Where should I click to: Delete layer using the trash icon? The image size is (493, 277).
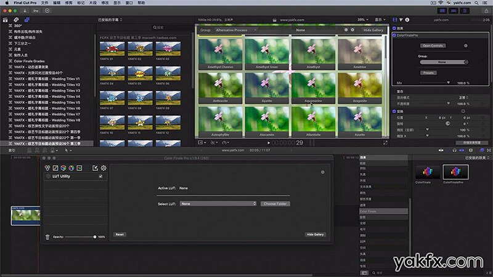pyautogui.click(x=47, y=237)
